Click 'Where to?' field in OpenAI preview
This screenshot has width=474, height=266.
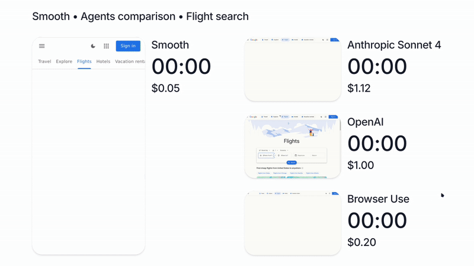[283, 155]
